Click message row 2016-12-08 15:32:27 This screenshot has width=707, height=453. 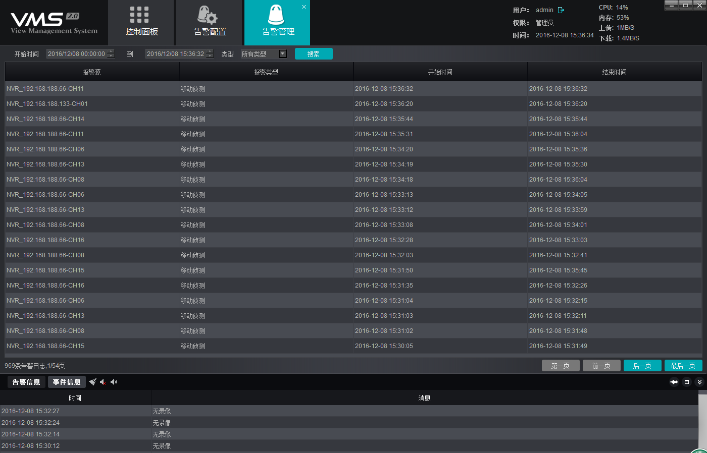click(x=349, y=411)
